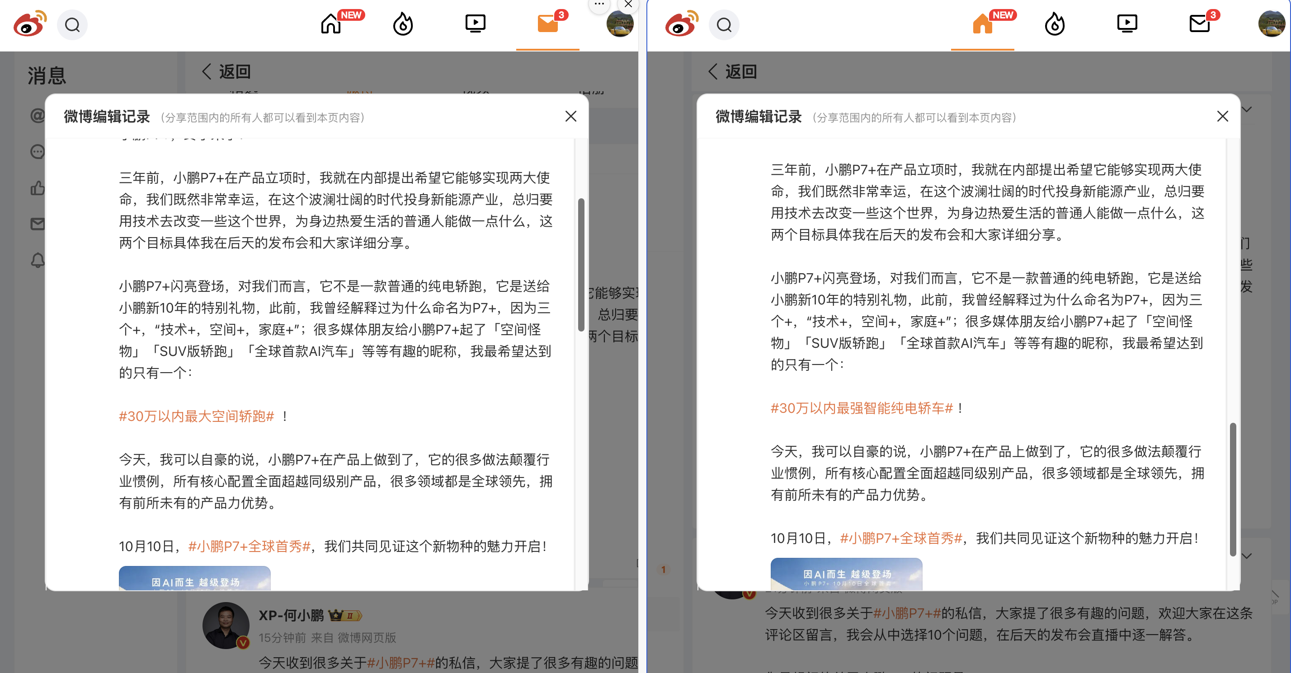
Task: Open the image thumbnail in left dialog
Action: (194, 578)
